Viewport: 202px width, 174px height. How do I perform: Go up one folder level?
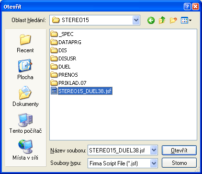pos(162,20)
